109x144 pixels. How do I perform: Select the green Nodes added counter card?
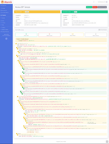26,35
